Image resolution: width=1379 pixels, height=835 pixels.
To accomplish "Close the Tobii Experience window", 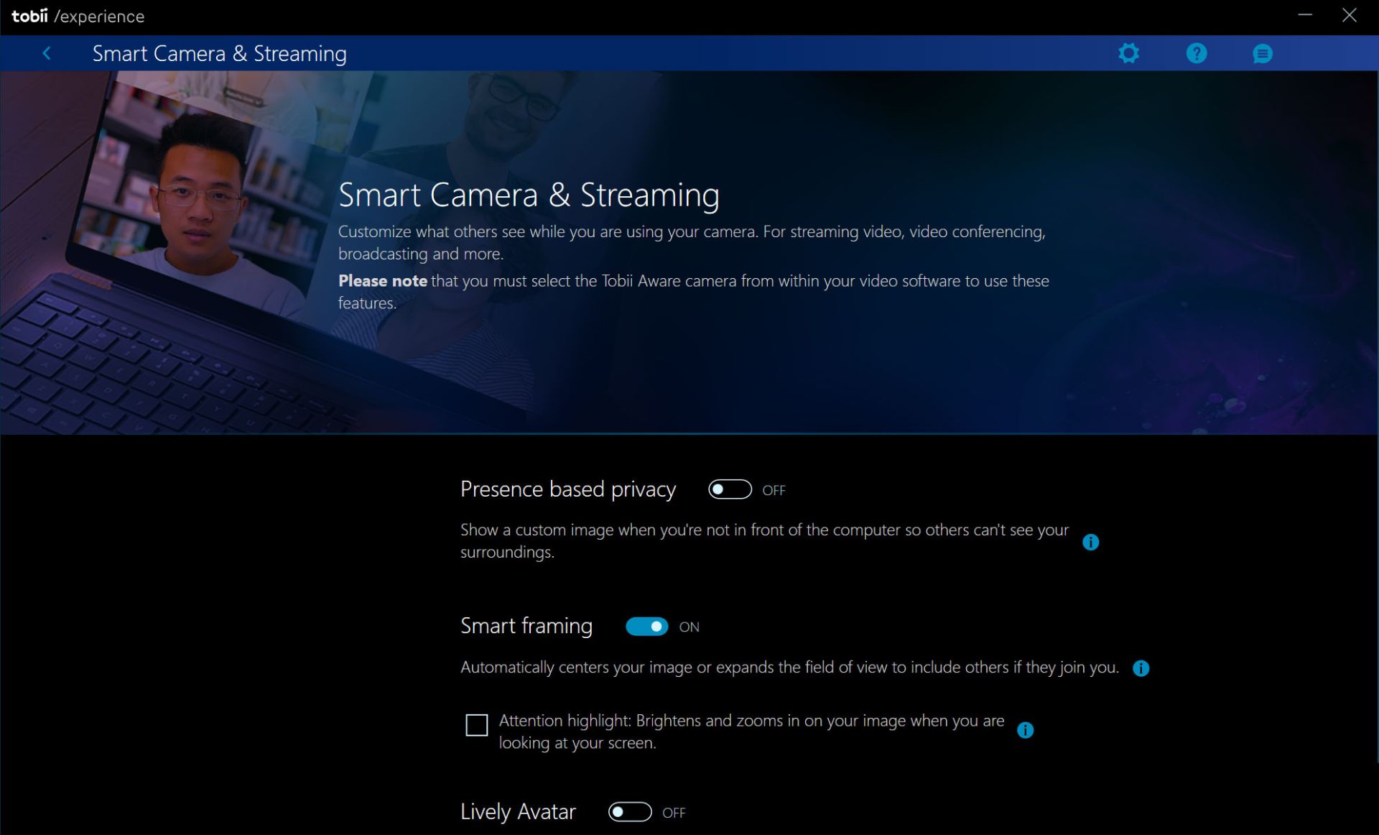I will (1349, 15).
